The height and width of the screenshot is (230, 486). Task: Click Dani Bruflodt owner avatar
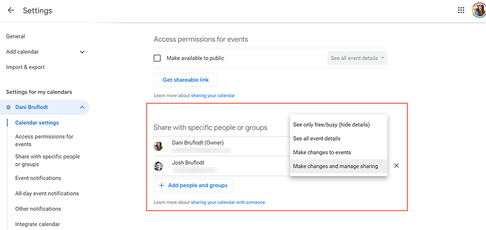(x=158, y=146)
